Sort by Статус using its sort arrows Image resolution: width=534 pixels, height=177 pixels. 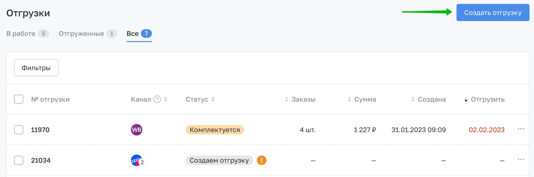click(213, 99)
